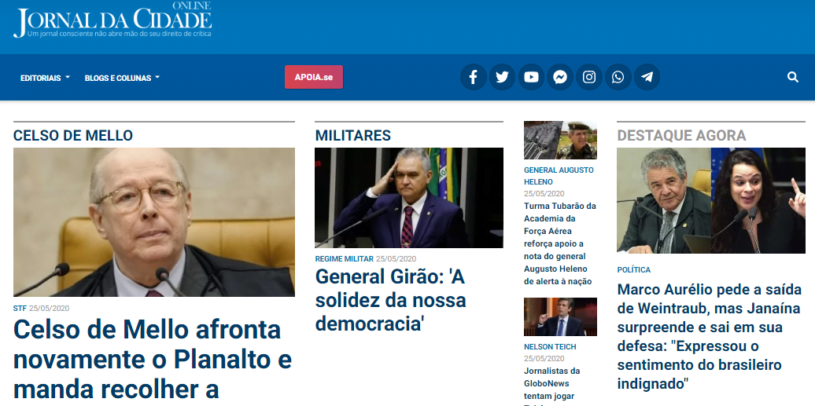Open Marco Aurélio Weintraub headline
815x406 pixels.
(710, 336)
